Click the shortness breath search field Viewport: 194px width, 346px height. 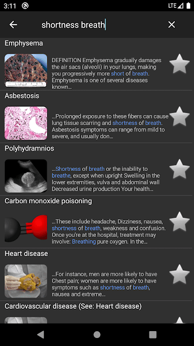click(96, 24)
